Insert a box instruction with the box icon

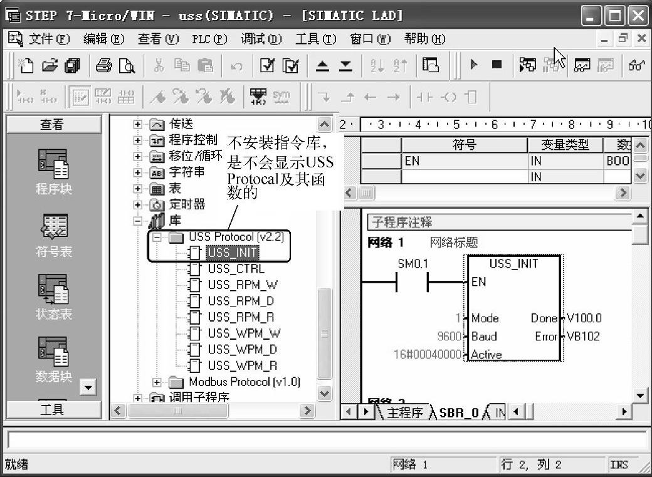(x=471, y=97)
